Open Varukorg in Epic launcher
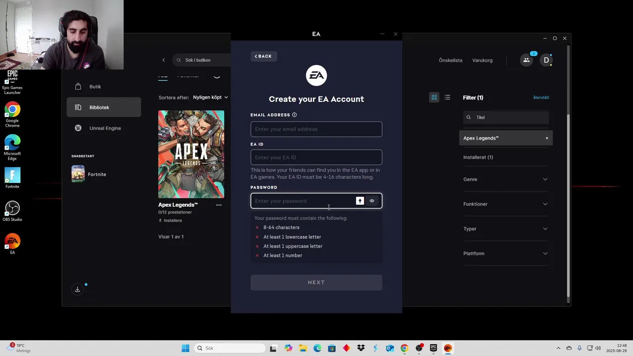Image resolution: width=633 pixels, height=356 pixels. pos(482,60)
